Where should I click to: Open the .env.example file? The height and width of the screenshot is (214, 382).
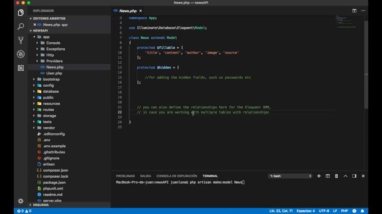tap(54, 146)
